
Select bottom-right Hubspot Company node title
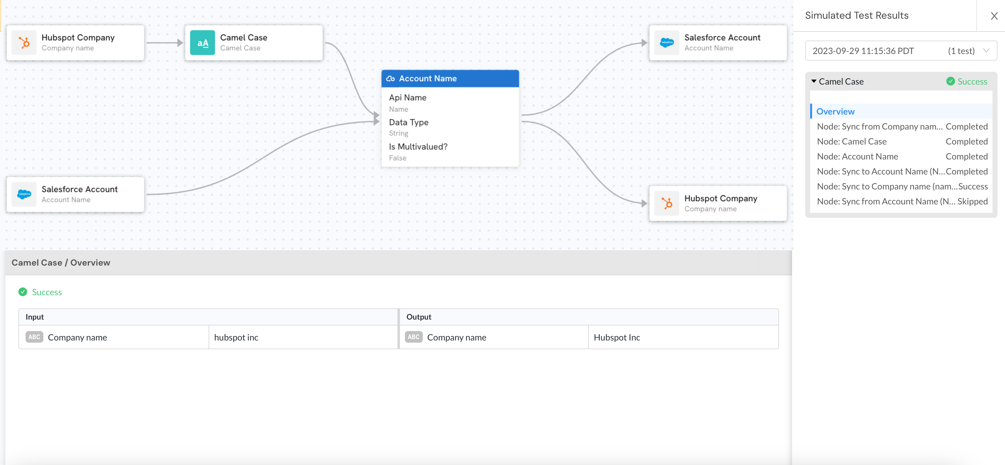point(721,198)
